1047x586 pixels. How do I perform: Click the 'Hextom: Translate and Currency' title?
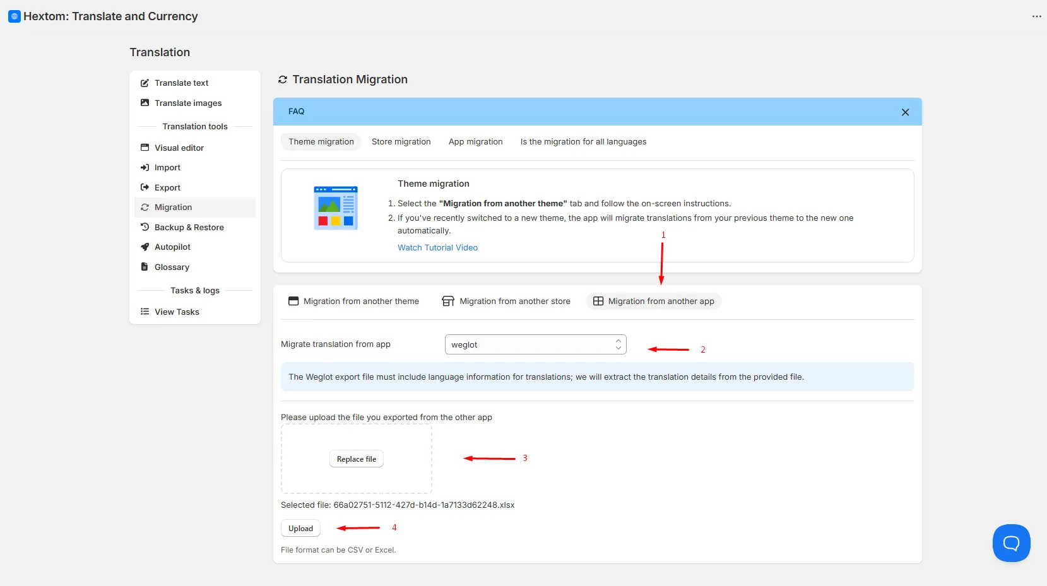coord(110,16)
